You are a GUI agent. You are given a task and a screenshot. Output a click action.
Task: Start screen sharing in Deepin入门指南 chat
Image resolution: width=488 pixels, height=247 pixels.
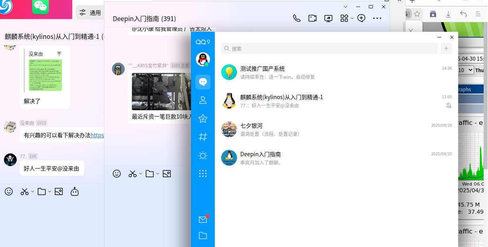click(328, 18)
